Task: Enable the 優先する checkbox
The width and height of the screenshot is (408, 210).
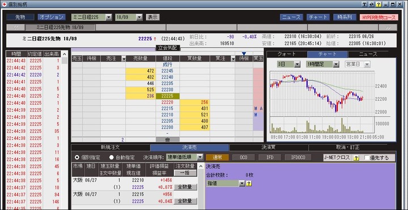Action: pyautogui.click(x=367, y=157)
